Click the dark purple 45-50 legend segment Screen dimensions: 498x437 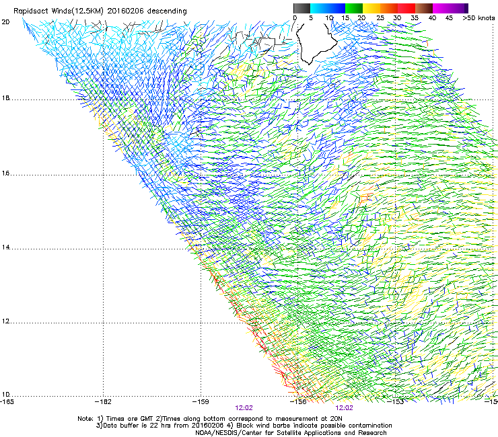[459, 8]
